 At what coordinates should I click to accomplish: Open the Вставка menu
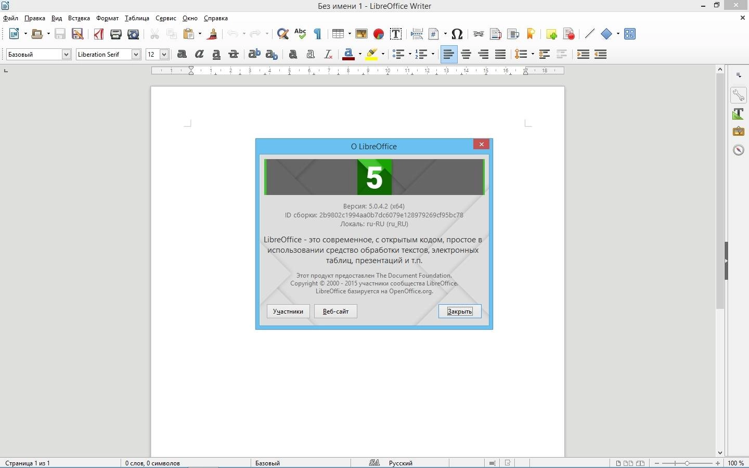[79, 18]
